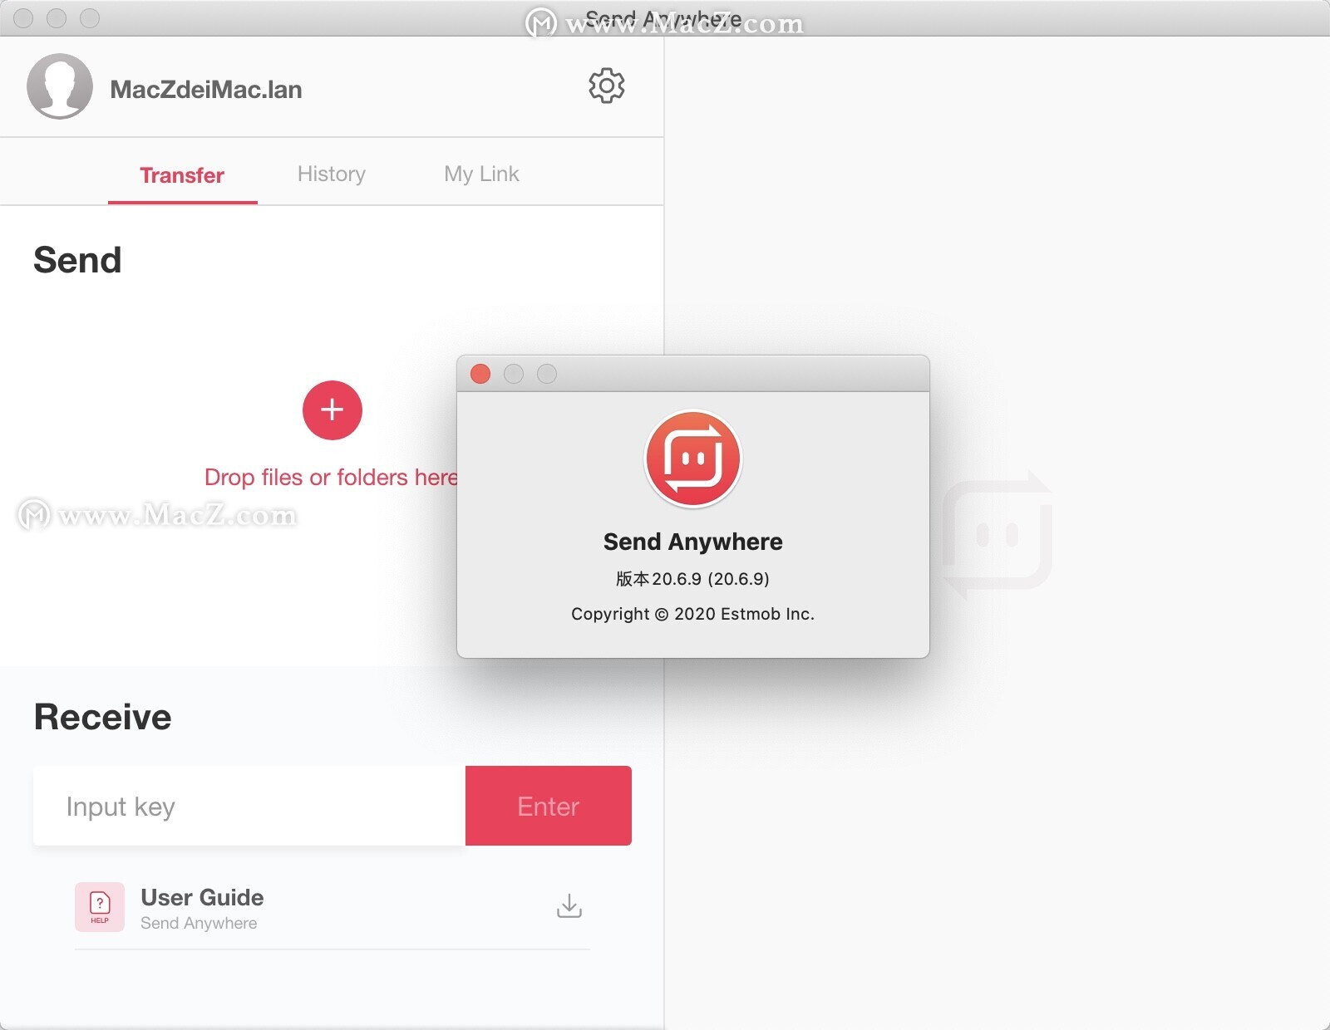Click the MacZdeiMac.lan device name

(206, 90)
